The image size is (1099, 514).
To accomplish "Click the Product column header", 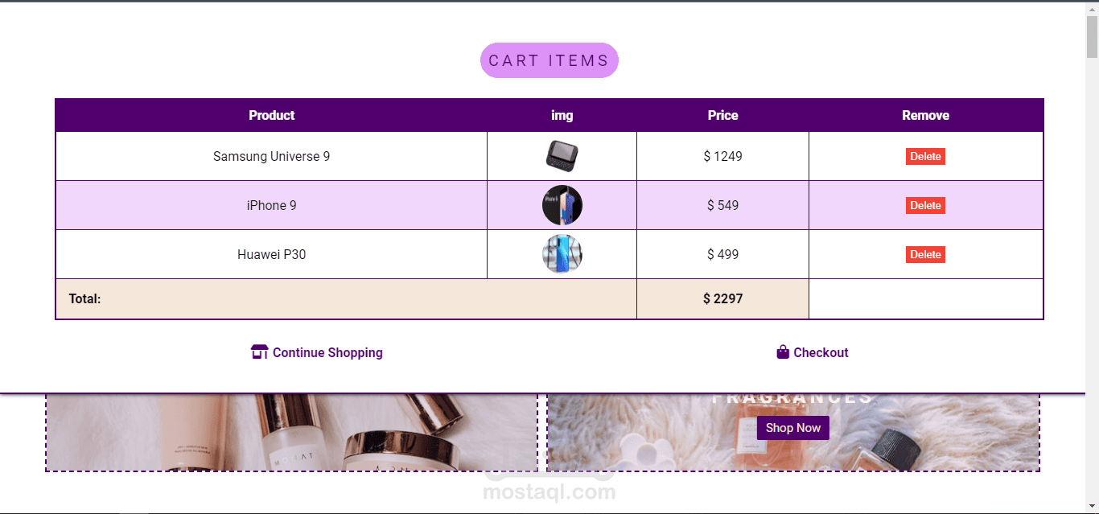I will click(271, 115).
